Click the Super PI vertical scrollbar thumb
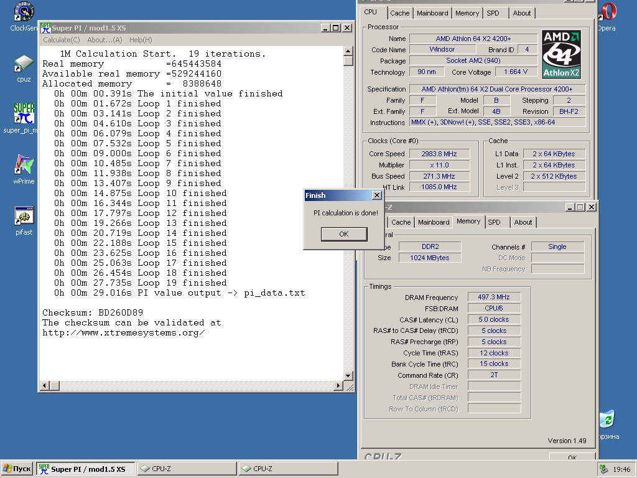The width and height of the screenshot is (637, 478). point(348,60)
